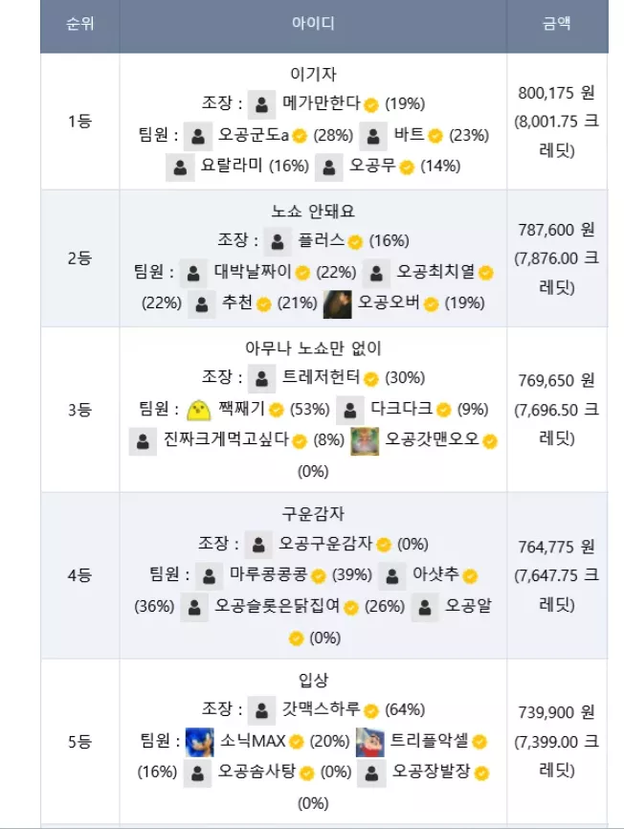Open user 대박날짜이 profile link

253,272
